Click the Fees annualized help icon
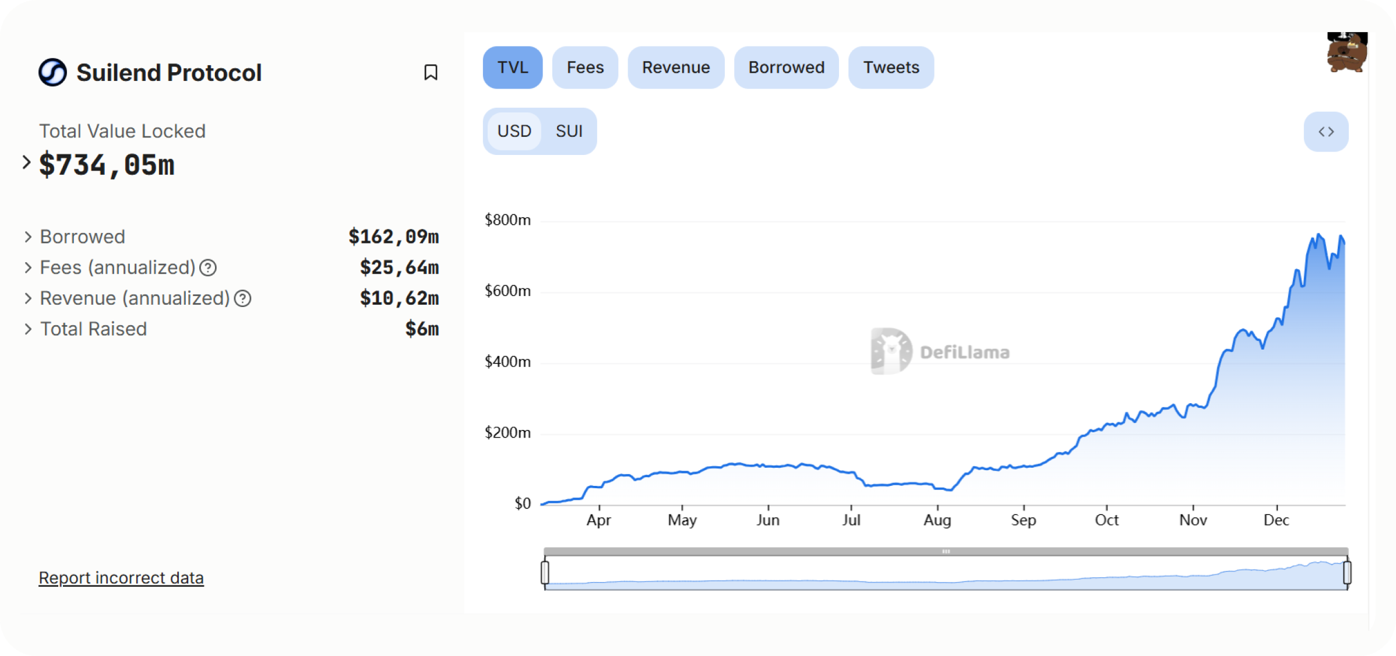Image resolution: width=1396 pixels, height=656 pixels. click(x=208, y=268)
